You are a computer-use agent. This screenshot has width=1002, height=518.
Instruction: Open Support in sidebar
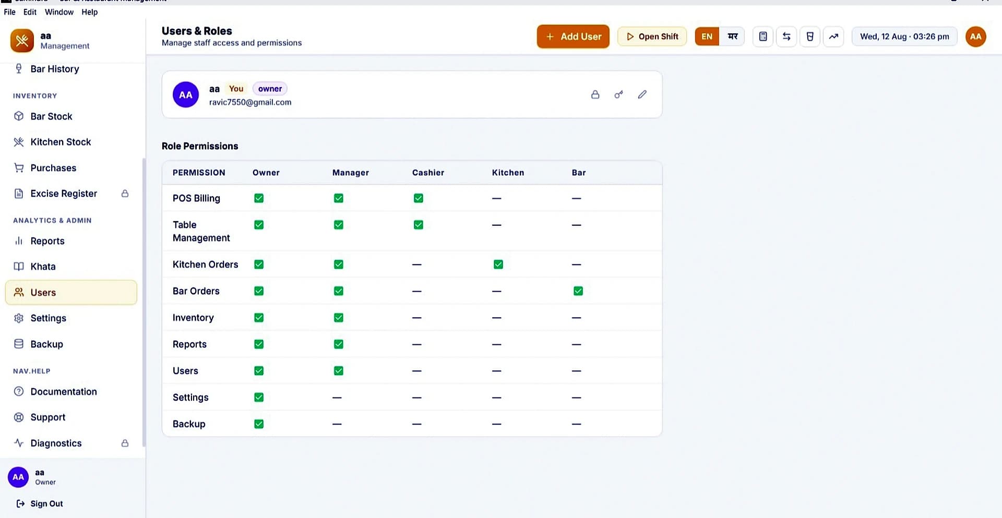(x=71, y=417)
